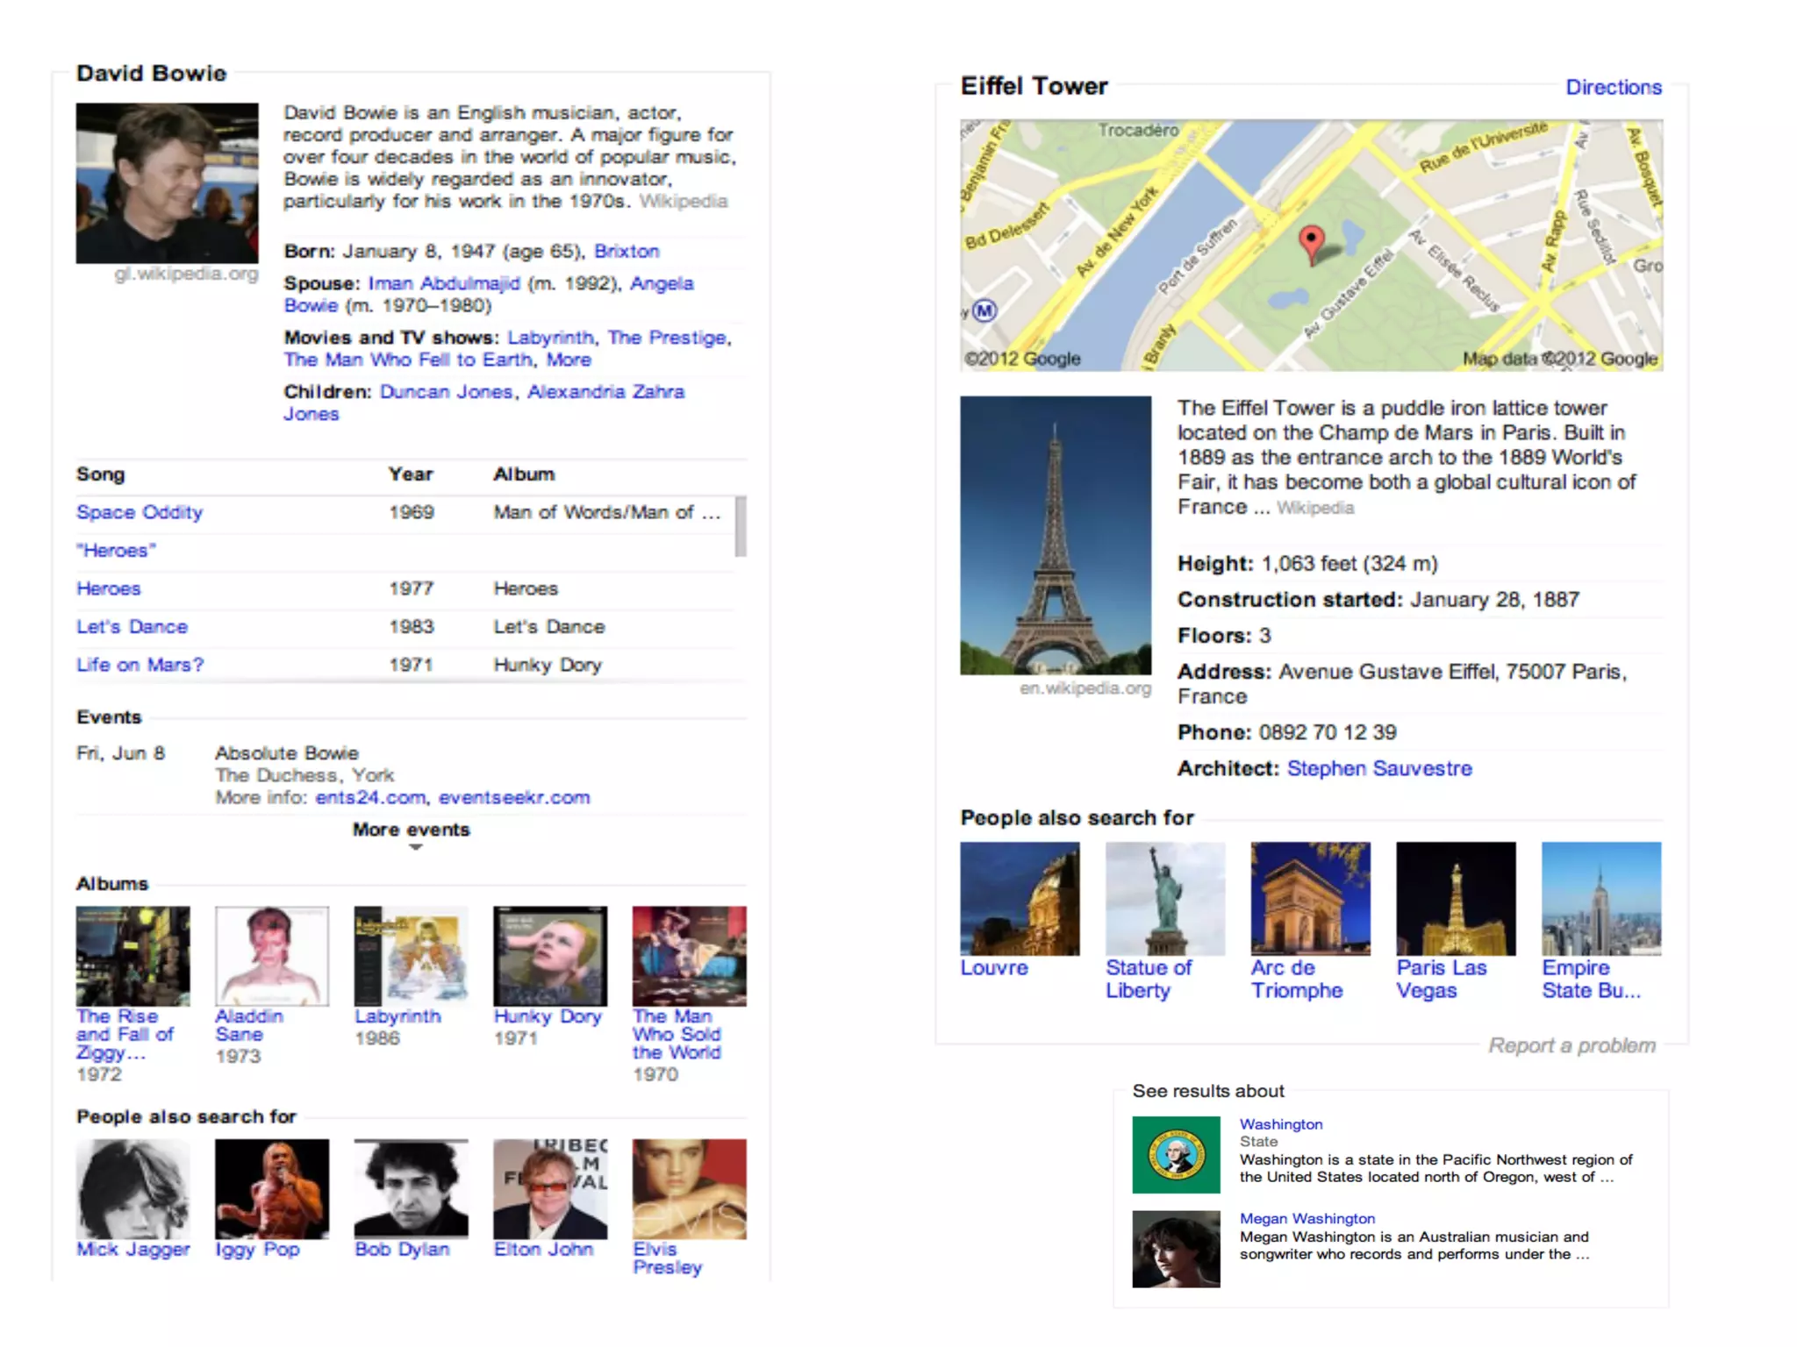Click More link in movies list
Image resolution: width=1797 pixels, height=1347 pixels.
(x=569, y=360)
